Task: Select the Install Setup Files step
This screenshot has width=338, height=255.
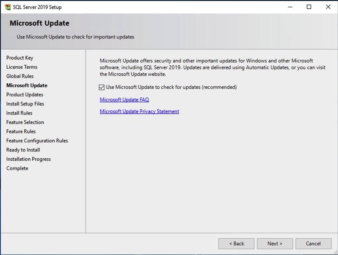Action: pos(25,103)
